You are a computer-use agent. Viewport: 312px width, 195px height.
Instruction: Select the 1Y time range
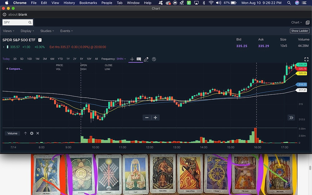(68, 59)
